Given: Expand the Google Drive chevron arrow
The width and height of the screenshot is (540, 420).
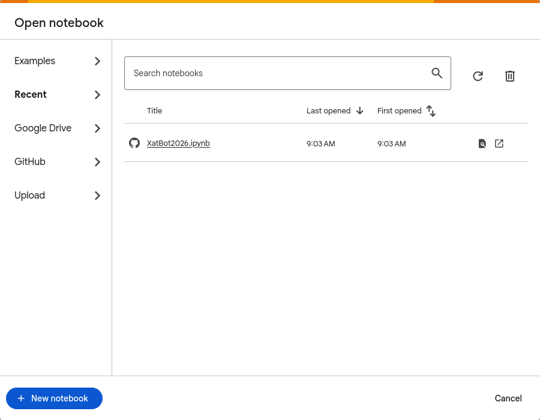Looking at the screenshot, I should coord(97,128).
